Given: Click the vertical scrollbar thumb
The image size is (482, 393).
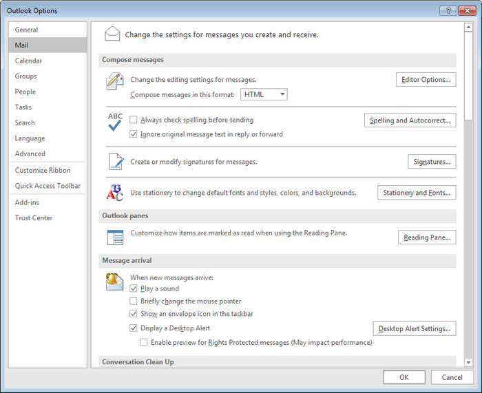Looking at the screenshot, I should pyautogui.click(x=468, y=76).
